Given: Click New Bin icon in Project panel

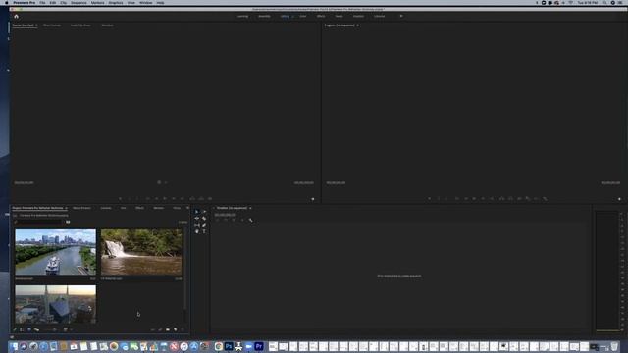Looking at the screenshot, I should pyautogui.click(x=168, y=329).
